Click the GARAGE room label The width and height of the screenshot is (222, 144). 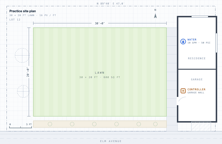point(197,79)
